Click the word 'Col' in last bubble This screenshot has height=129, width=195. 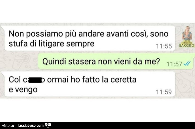tap(15, 80)
